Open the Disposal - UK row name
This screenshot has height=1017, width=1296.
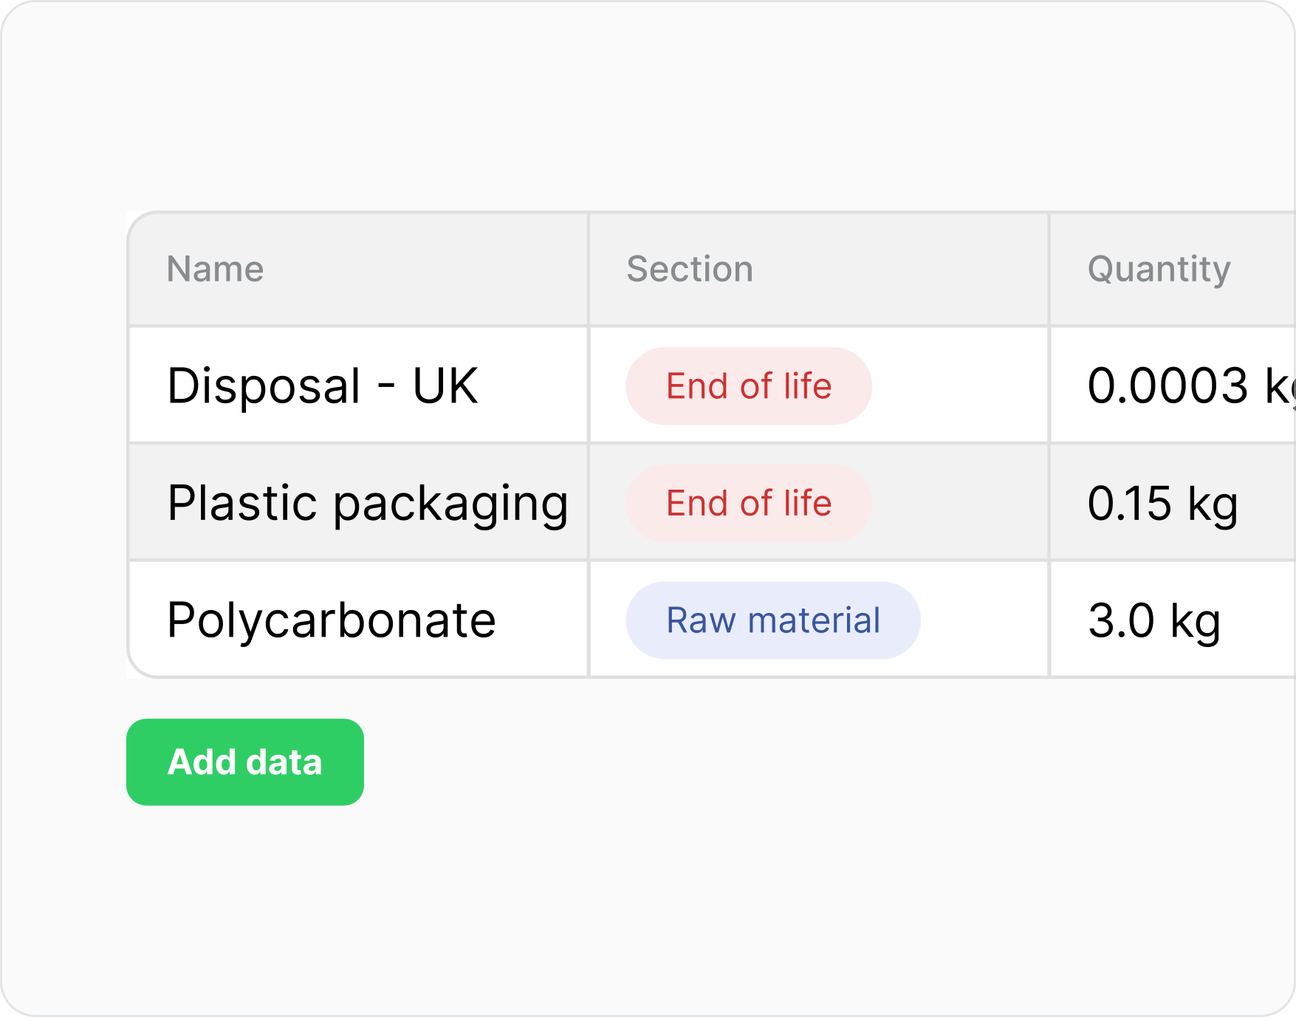coord(323,386)
